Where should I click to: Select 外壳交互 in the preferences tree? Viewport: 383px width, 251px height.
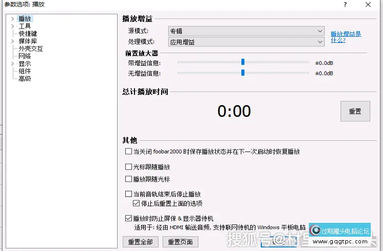tap(31, 49)
